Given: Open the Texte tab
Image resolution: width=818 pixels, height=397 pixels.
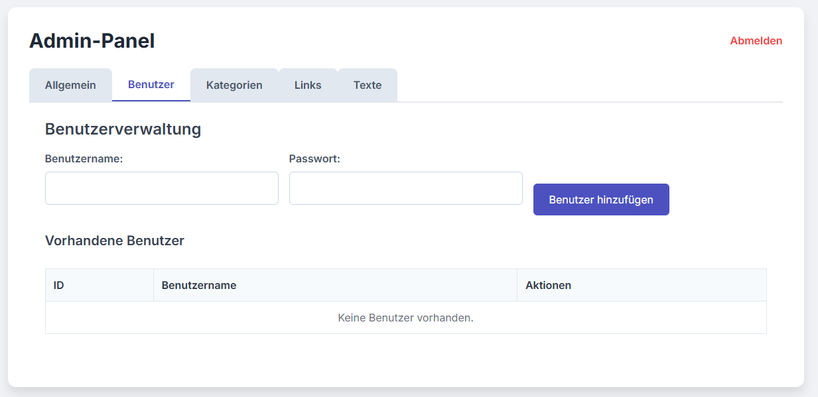Looking at the screenshot, I should point(368,85).
